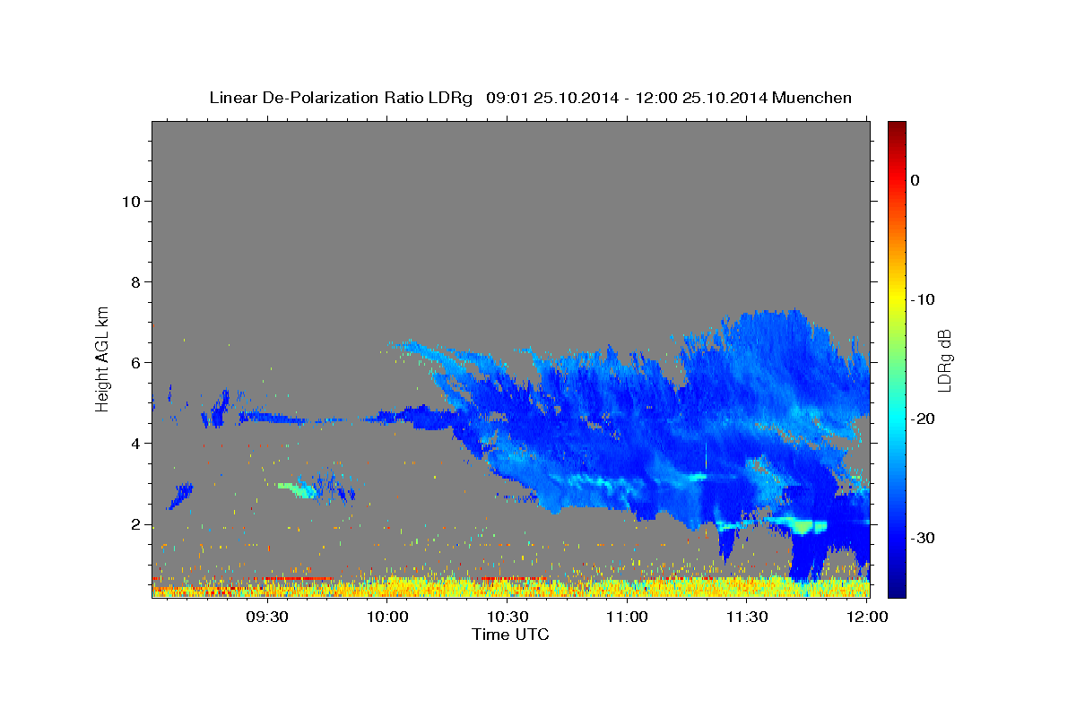The height and width of the screenshot is (717, 1076).
Task: Click the dark red top of the colorbar
Action: [897, 130]
